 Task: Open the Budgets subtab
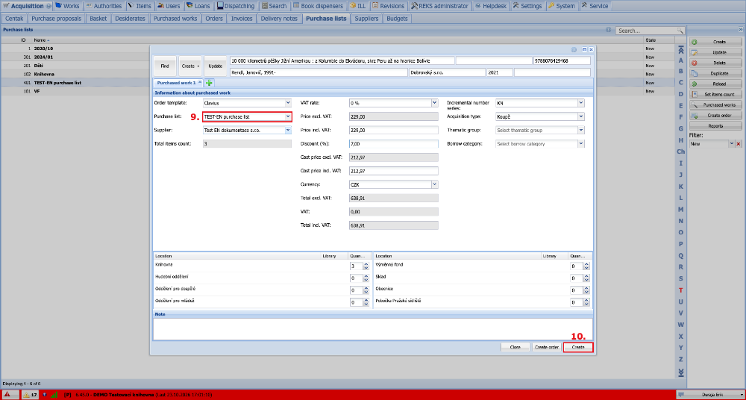coord(397,19)
